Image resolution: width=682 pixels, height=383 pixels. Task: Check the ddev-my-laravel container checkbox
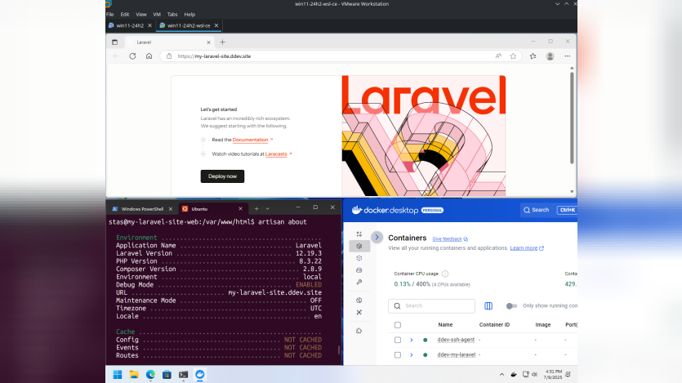(398, 354)
